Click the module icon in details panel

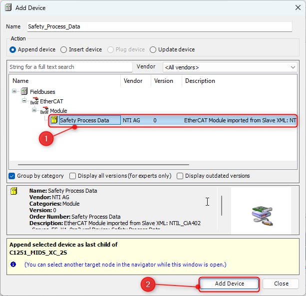click(x=14, y=191)
